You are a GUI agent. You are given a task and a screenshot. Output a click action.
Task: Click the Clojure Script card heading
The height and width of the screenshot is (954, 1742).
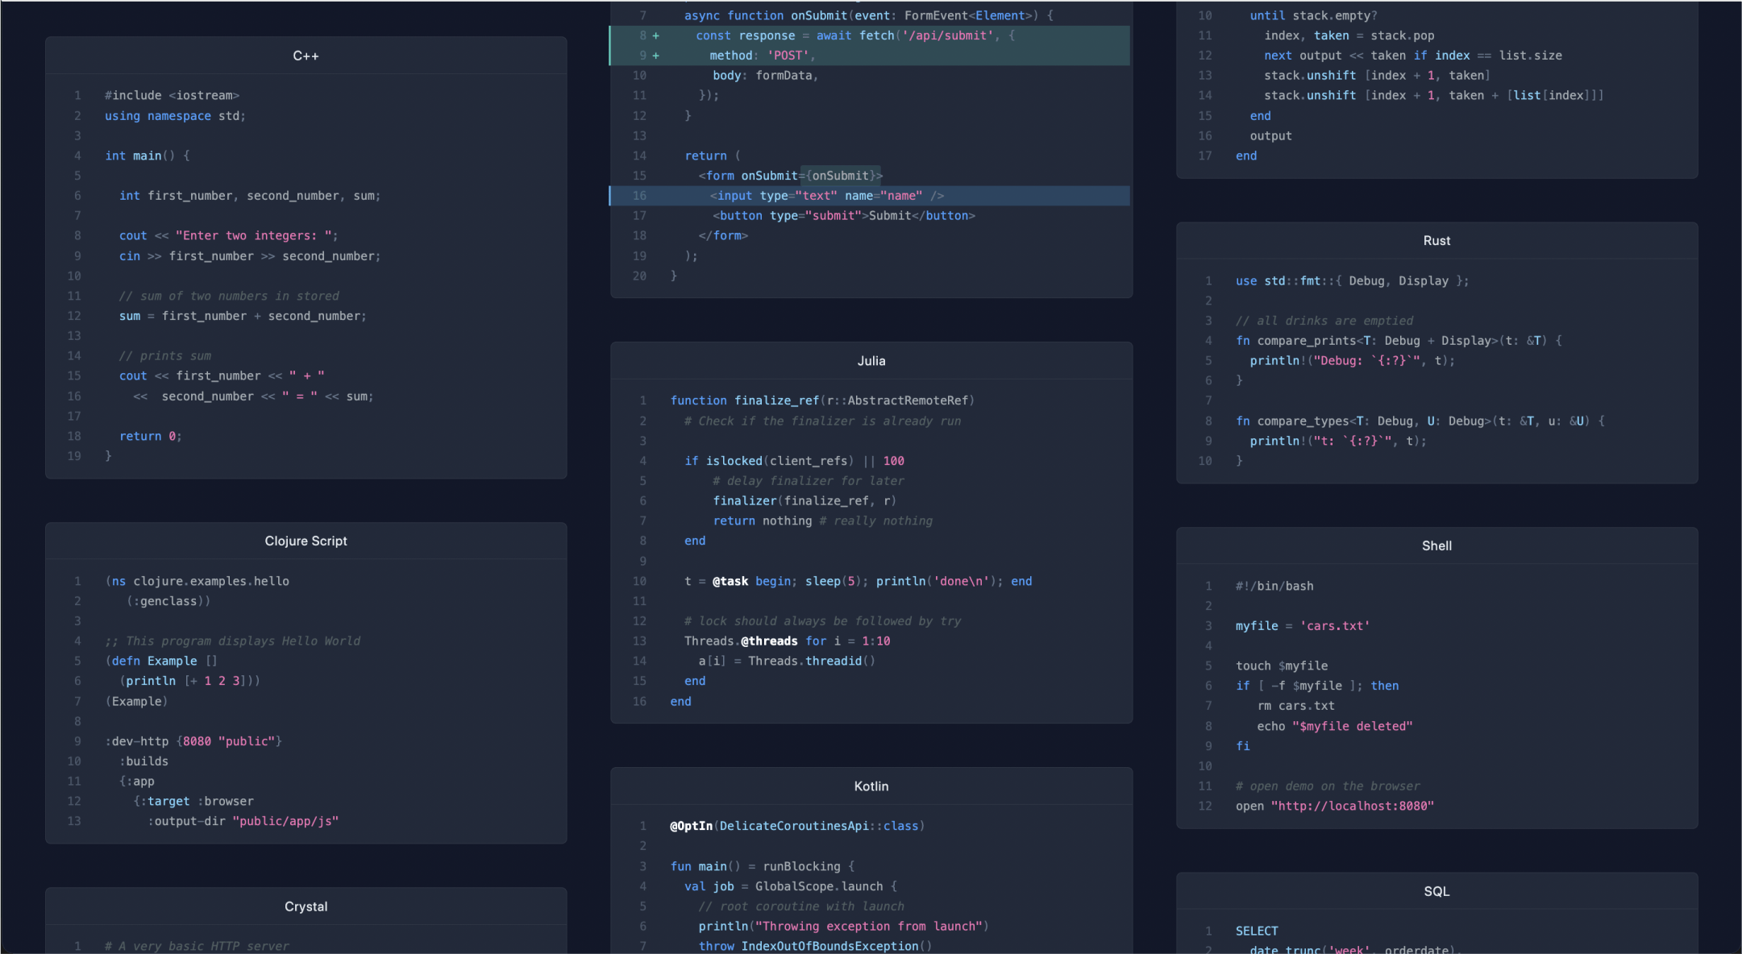pos(306,541)
